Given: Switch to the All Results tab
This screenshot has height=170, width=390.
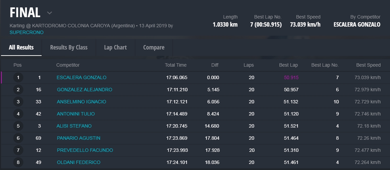Looking at the screenshot, I should (x=21, y=47).
